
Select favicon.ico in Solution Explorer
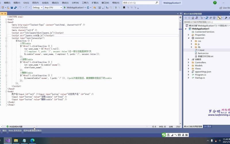(203, 53)
